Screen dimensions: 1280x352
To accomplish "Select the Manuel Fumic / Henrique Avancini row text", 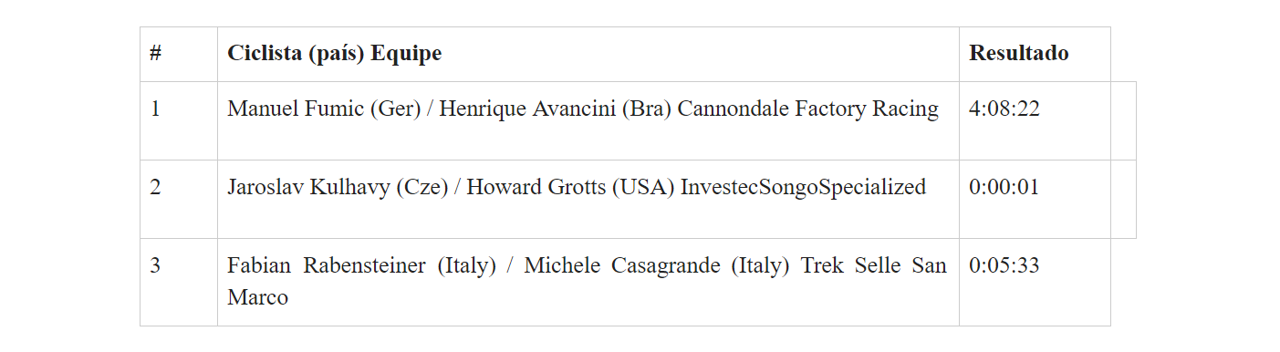I will [x=583, y=109].
